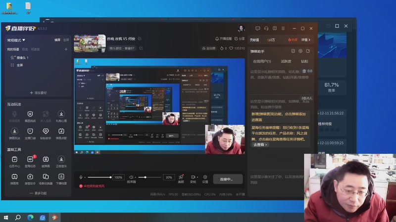
Task: Mute the microphone icon
Action: (x=81, y=177)
